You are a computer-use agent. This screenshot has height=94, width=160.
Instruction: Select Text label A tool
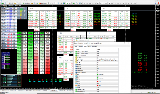129,3
